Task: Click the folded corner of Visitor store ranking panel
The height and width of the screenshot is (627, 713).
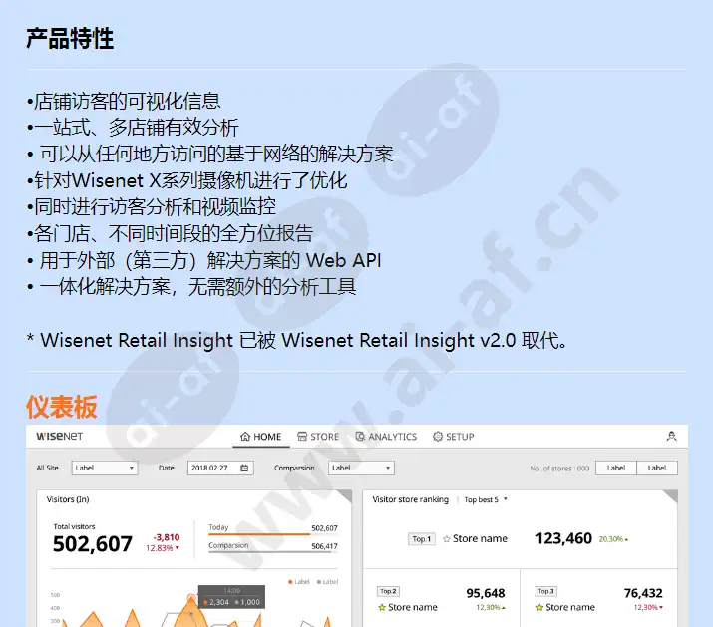Action: (671, 495)
